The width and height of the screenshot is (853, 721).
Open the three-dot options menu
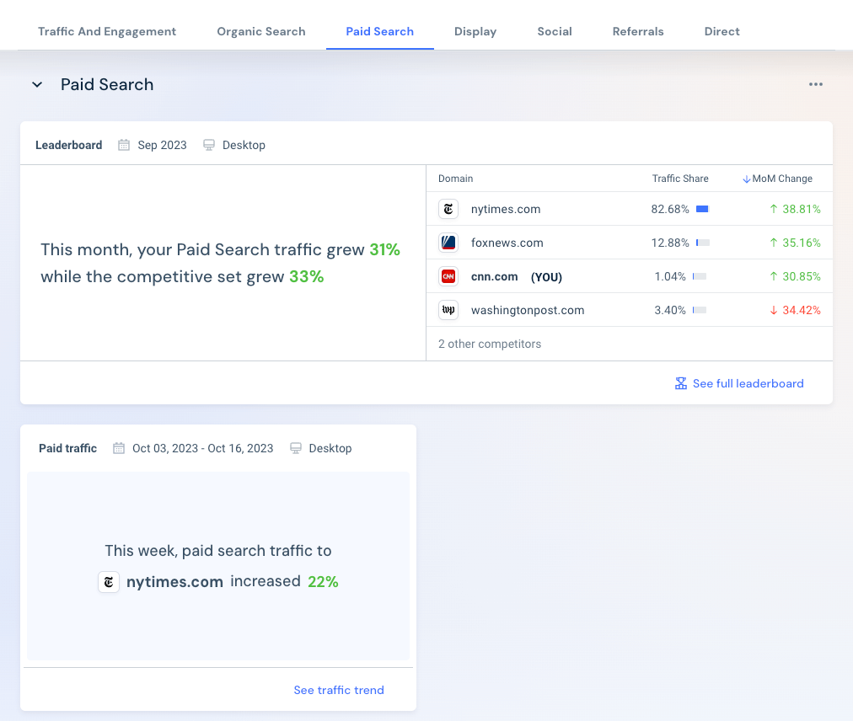coord(815,84)
